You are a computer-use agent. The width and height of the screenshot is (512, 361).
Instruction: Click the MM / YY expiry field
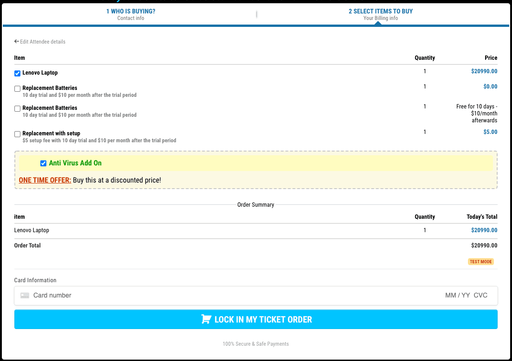(457, 295)
